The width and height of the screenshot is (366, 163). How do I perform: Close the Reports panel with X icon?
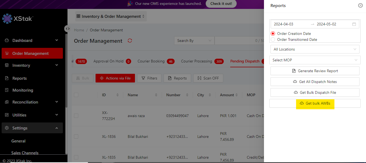(360, 5)
